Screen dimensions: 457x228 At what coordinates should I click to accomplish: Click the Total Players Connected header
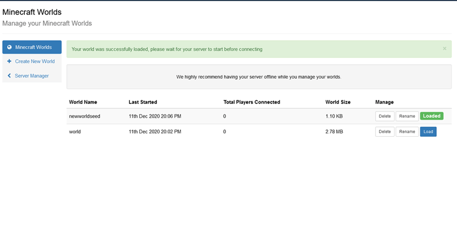(252, 102)
